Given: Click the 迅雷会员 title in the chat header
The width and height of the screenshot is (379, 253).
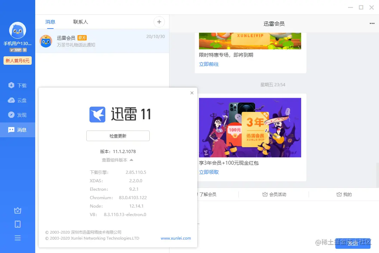Looking at the screenshot, I should pyautogui.click(x=274, y=24).
